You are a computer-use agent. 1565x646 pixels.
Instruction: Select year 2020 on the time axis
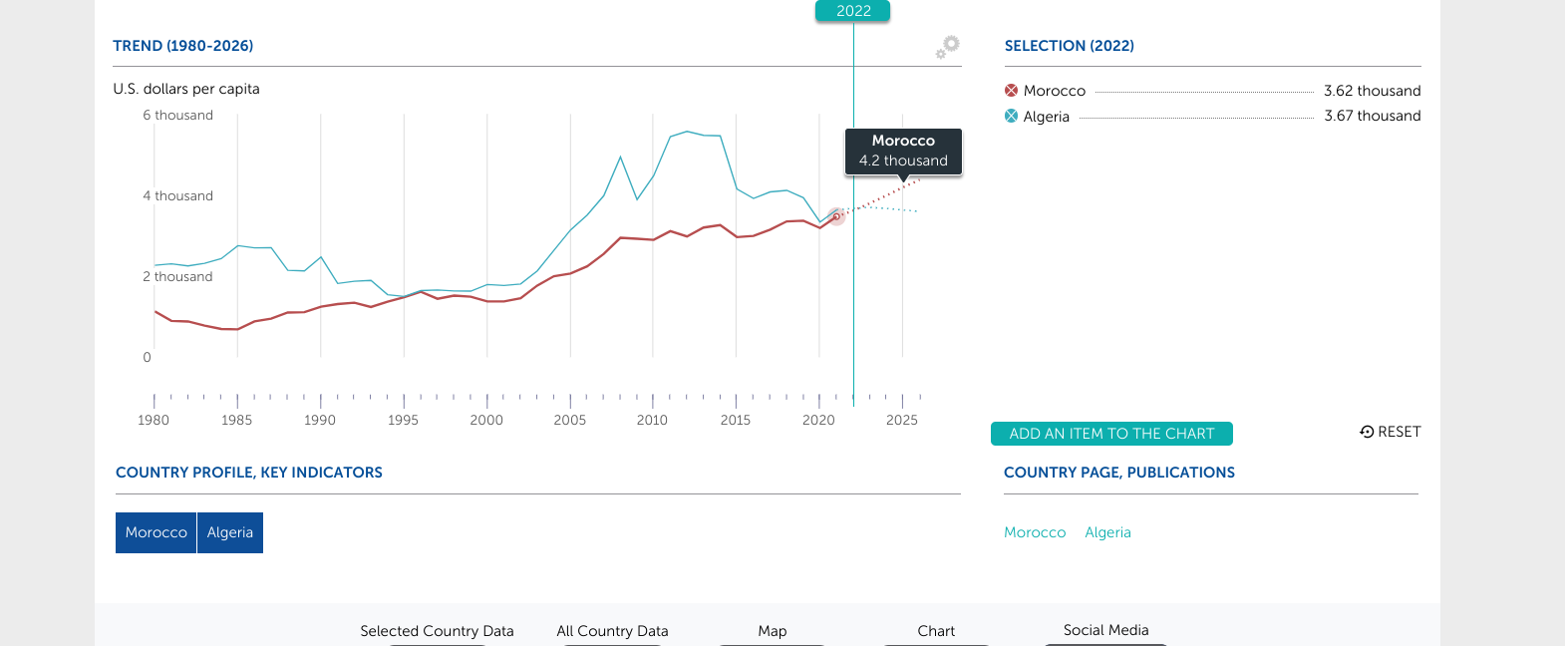(x=819, y=420)
